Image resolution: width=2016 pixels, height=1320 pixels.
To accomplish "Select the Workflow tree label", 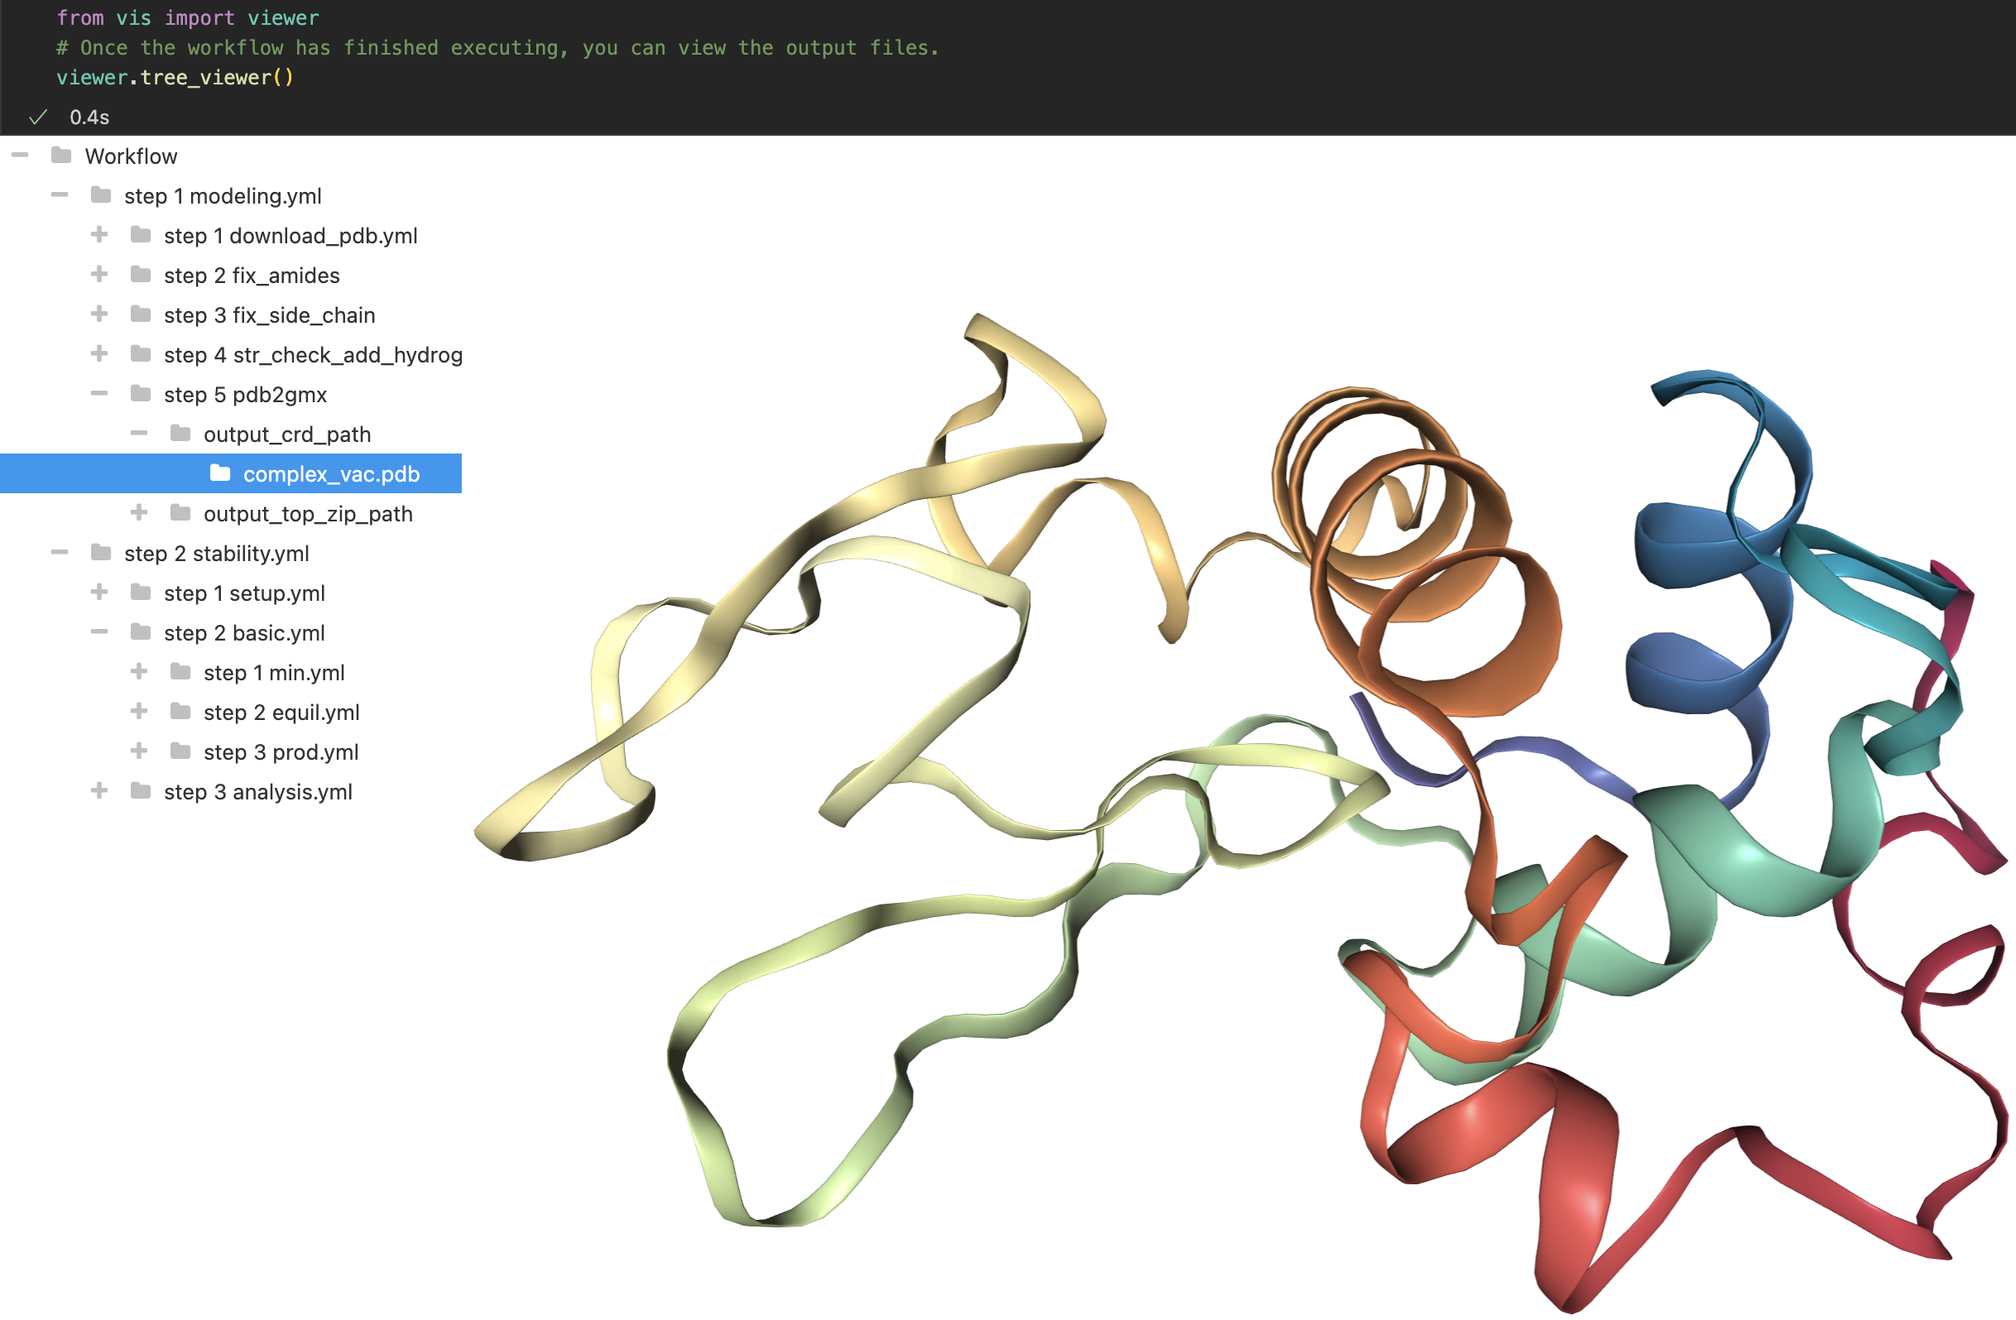I will tap(132, 156).
